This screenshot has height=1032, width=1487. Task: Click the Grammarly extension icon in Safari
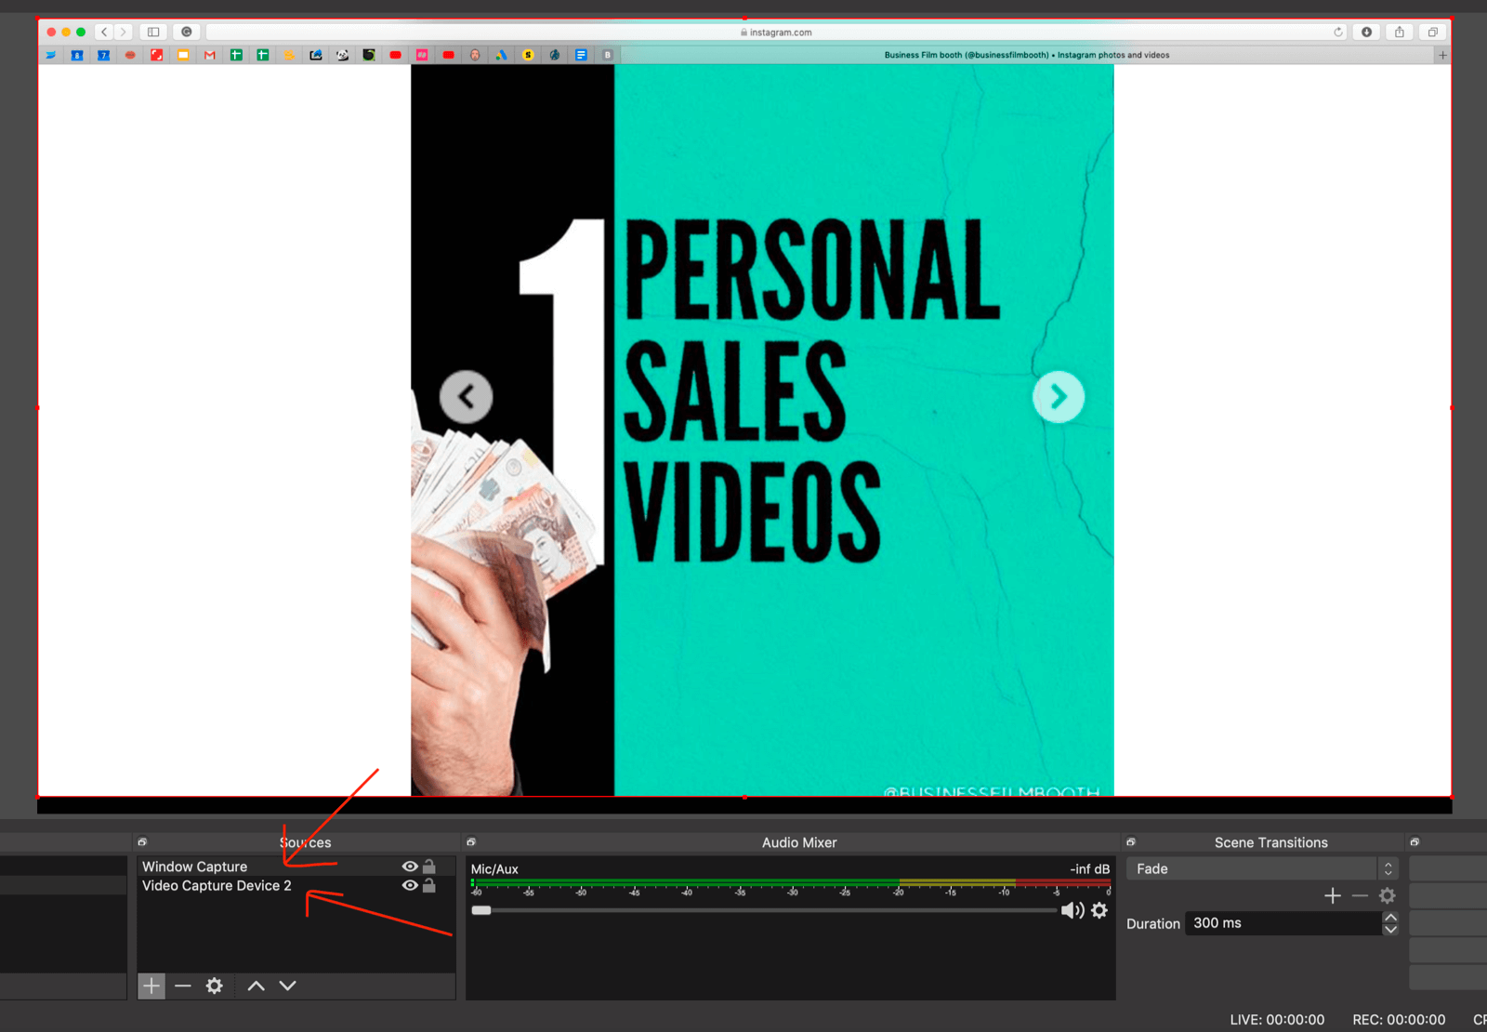187,32
